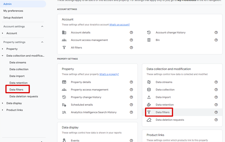
Task: Open Data import in main panel
Action: [x=163, y=97]
